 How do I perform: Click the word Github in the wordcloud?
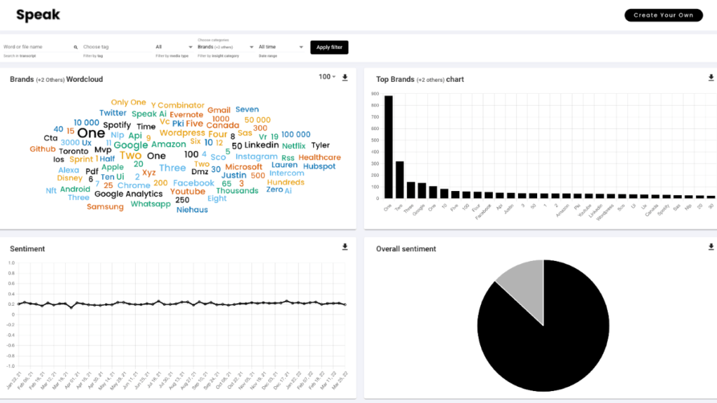(x=43, y=149)
